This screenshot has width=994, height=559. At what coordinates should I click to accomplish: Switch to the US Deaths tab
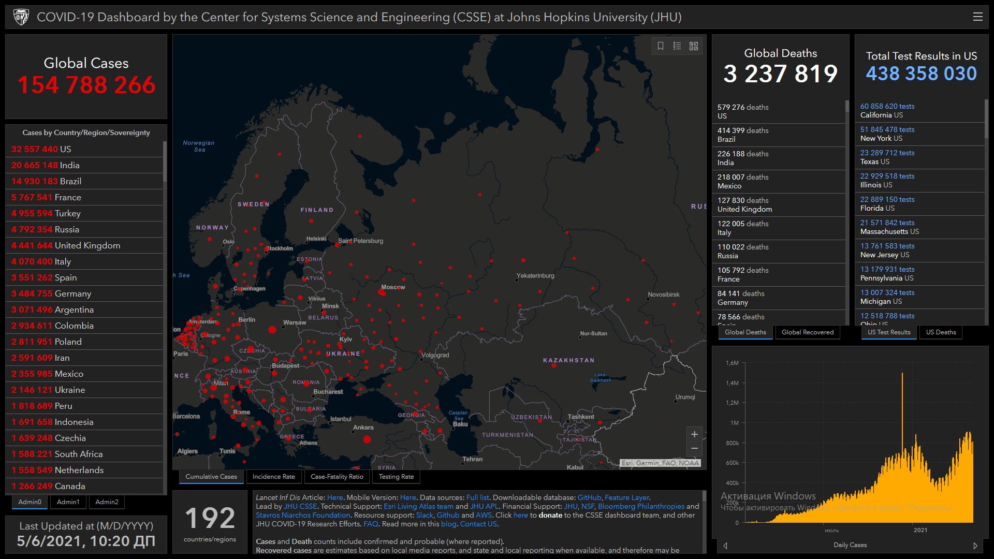click(x=941, y=332)
